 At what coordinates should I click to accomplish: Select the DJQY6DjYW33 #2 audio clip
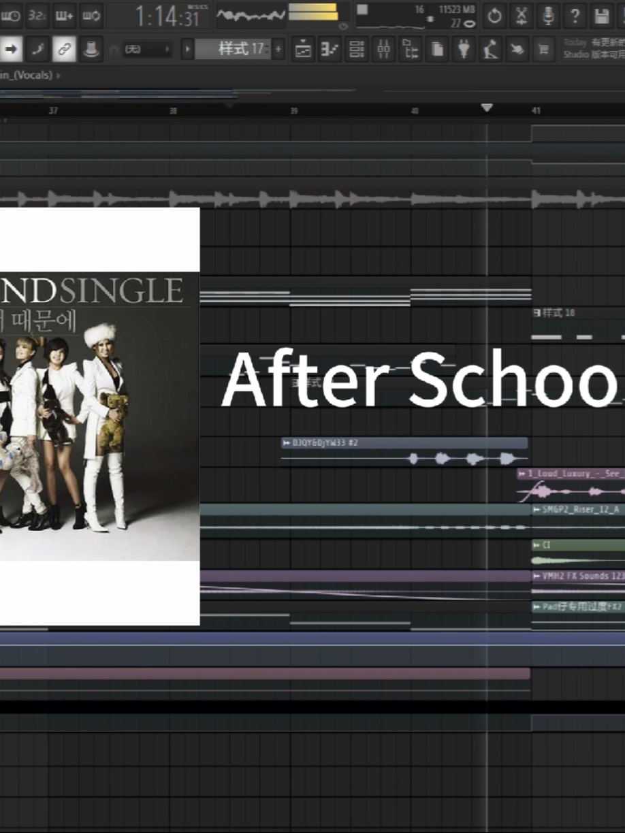pos(404,452)
